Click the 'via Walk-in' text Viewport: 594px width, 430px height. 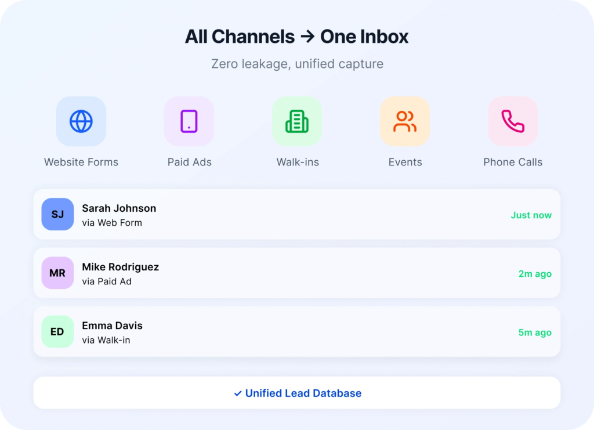[x=106, y=340]
